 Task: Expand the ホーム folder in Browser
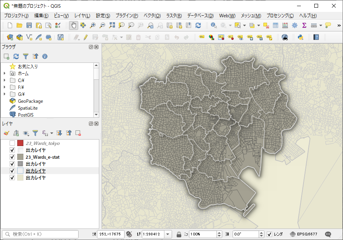click(5, 74)
